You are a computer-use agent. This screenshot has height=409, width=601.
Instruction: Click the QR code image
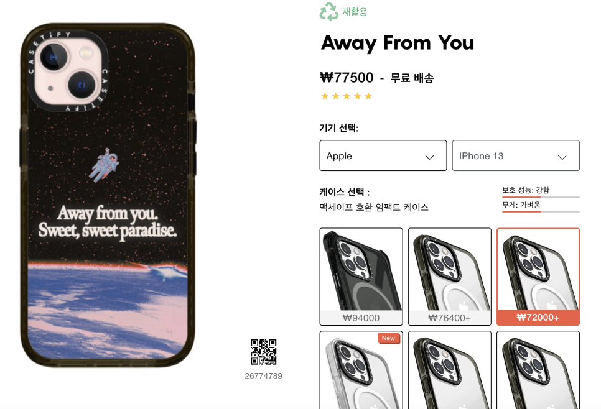click(263, 352)
